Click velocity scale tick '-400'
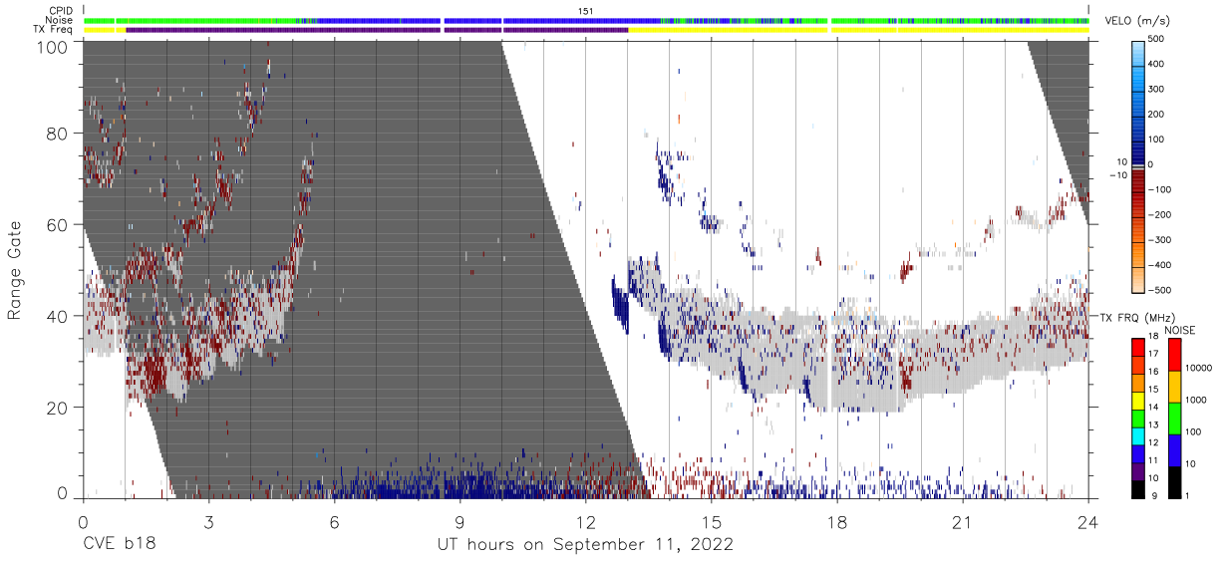The image size is (1224, 565). [x=1160, y=266]
